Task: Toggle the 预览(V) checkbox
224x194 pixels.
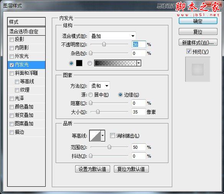Action: tap(189, 51)
